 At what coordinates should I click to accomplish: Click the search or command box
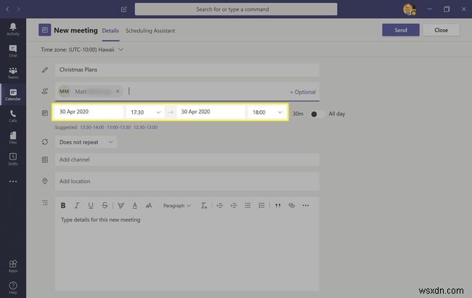[236, 9]
